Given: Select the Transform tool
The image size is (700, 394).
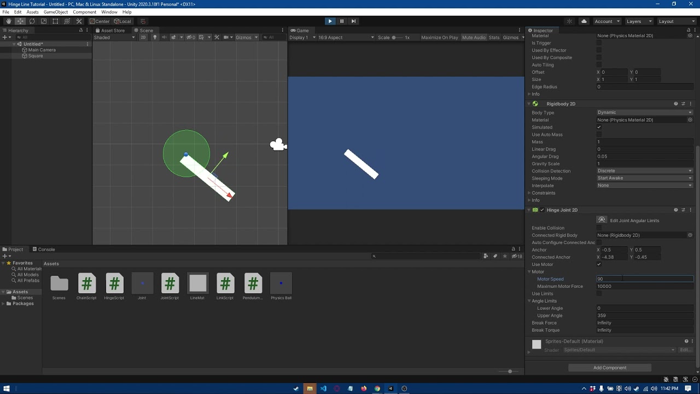Looking at the screenshot, I should tap(67, 21).
